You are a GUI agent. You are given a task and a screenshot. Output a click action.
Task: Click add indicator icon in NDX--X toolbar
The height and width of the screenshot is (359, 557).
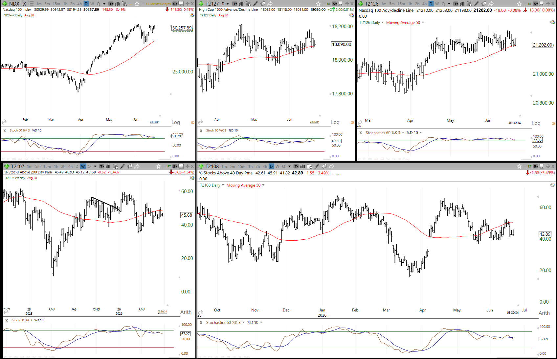point(125,4)
